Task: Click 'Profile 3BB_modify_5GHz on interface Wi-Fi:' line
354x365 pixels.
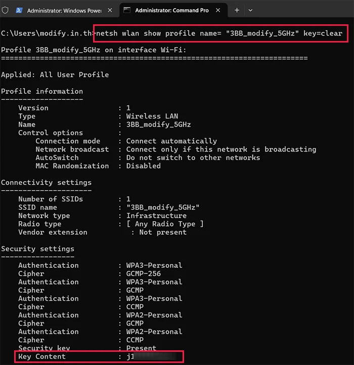Action: (x=94, y=50)
